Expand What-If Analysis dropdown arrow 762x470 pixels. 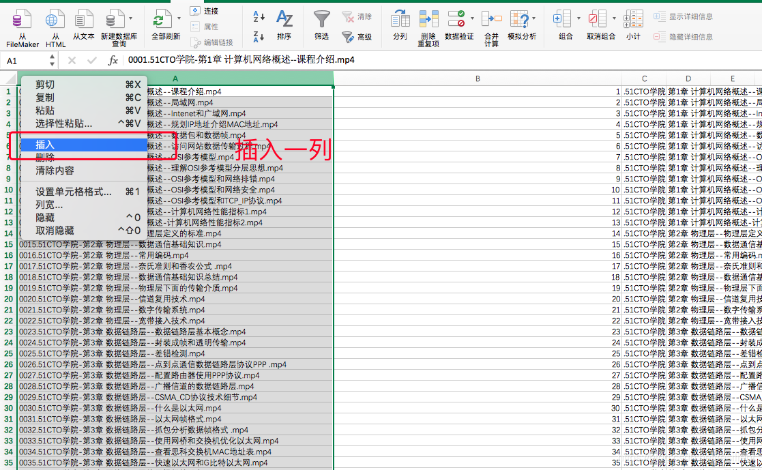click(x=534, y=18)
